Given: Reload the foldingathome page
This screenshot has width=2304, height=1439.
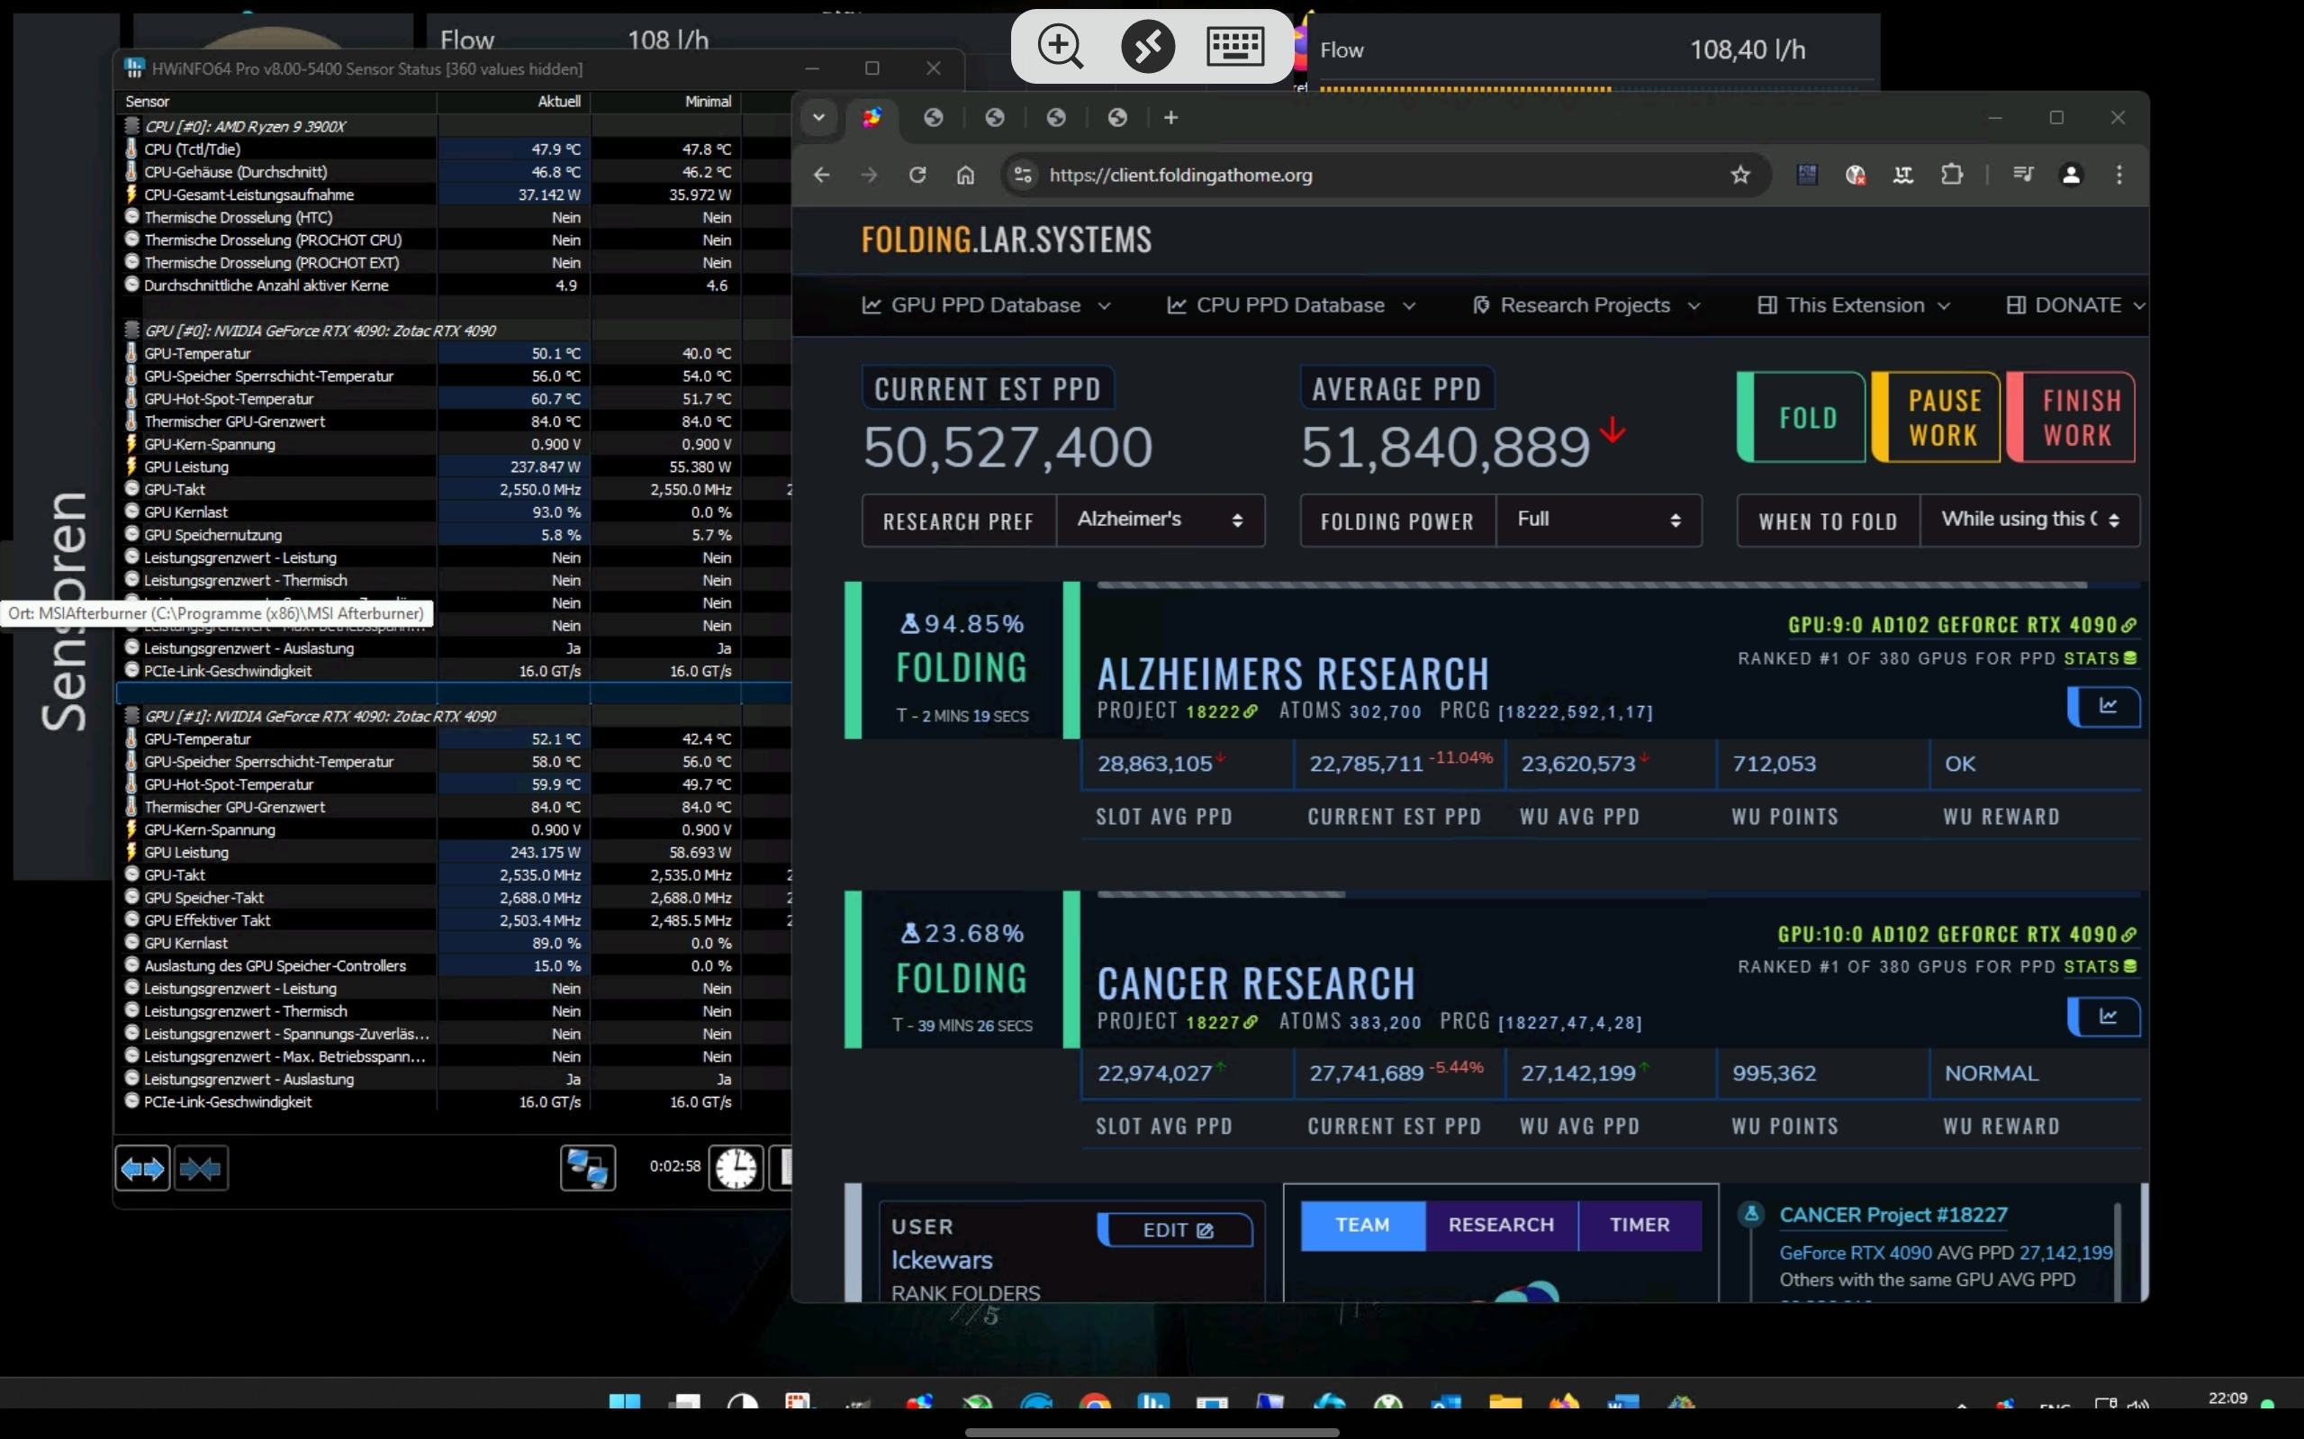Looking at the screenshot, I should point(917,175).
